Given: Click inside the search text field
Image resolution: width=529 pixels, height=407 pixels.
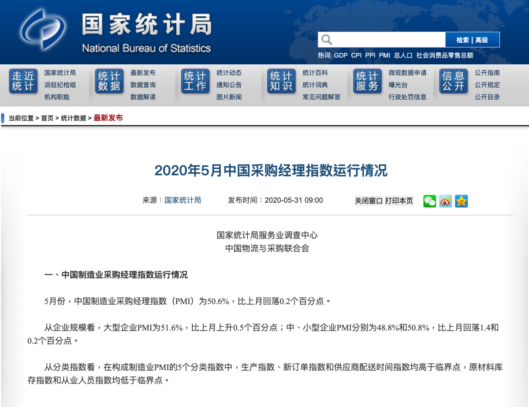Looking at the screenshot, I should pos(388,40).
